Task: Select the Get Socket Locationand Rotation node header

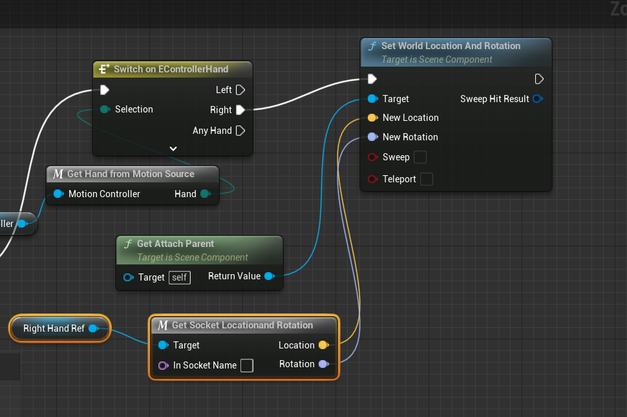Action: [242, 325]
